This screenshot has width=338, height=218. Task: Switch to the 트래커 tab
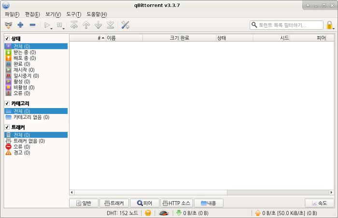(x=114, y=203)
